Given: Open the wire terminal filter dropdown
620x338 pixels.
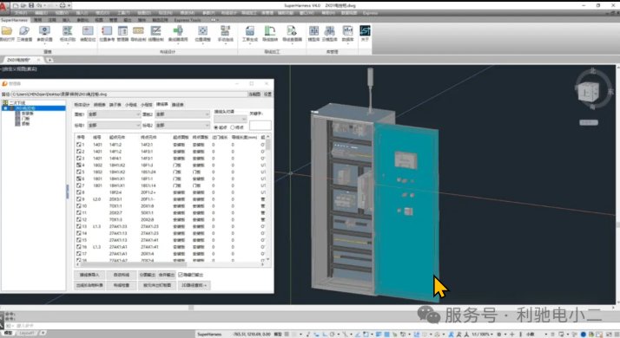Looking at the screenshot, I should 230,119.
